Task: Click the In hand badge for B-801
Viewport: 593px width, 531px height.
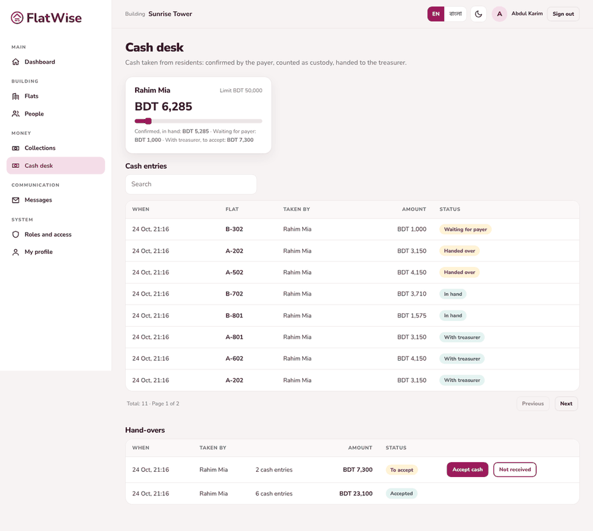Action: click(452, 316)
